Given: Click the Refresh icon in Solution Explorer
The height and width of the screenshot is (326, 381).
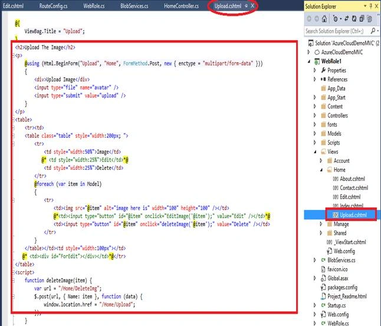Looking at the screenshot, I should click(354, 19).
